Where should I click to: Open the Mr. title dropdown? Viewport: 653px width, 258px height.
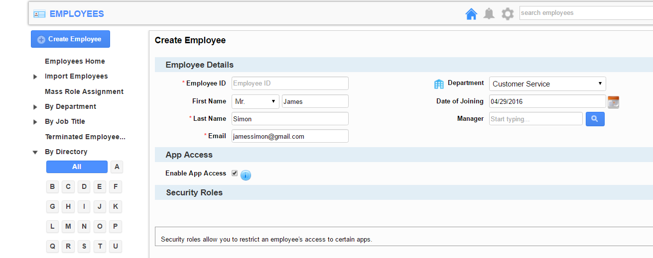pyautogui.click(x=256, y=101)
